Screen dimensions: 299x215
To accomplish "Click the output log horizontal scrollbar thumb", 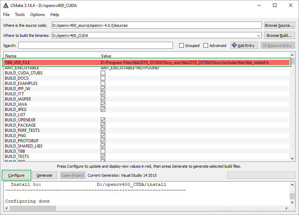I will click(x=33, y=208).
